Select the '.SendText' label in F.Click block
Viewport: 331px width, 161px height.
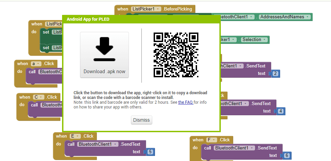click(x=267, y=148)
